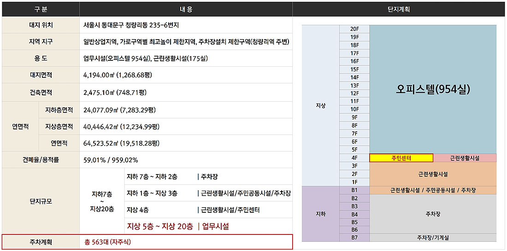The width and height of the screenshot is (507, 251).
Task: Click the 20F floor cell
Action: 354,29
